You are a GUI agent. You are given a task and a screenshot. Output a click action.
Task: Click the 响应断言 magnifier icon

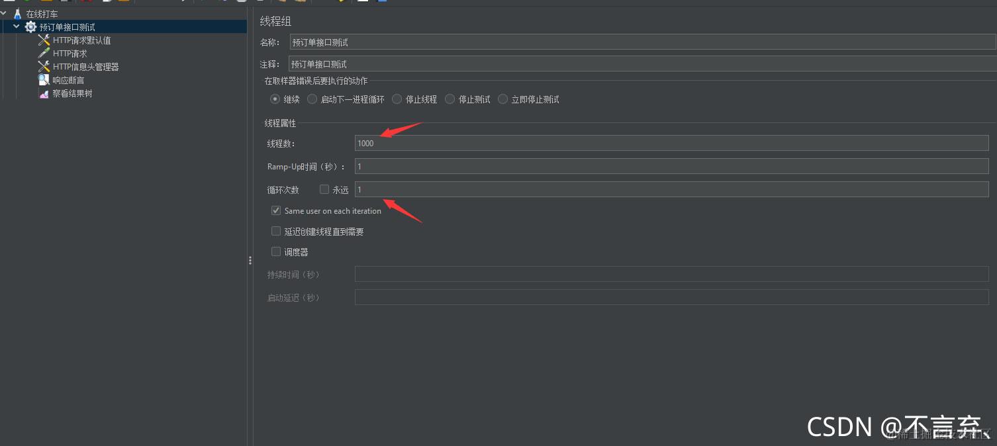[44, 80]
